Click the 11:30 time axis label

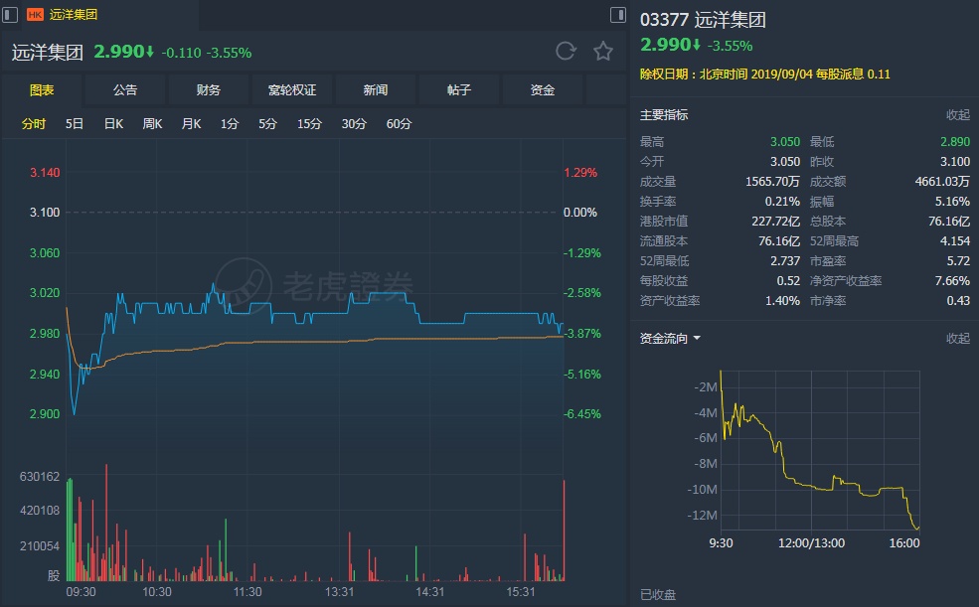[x=247, y=591]
